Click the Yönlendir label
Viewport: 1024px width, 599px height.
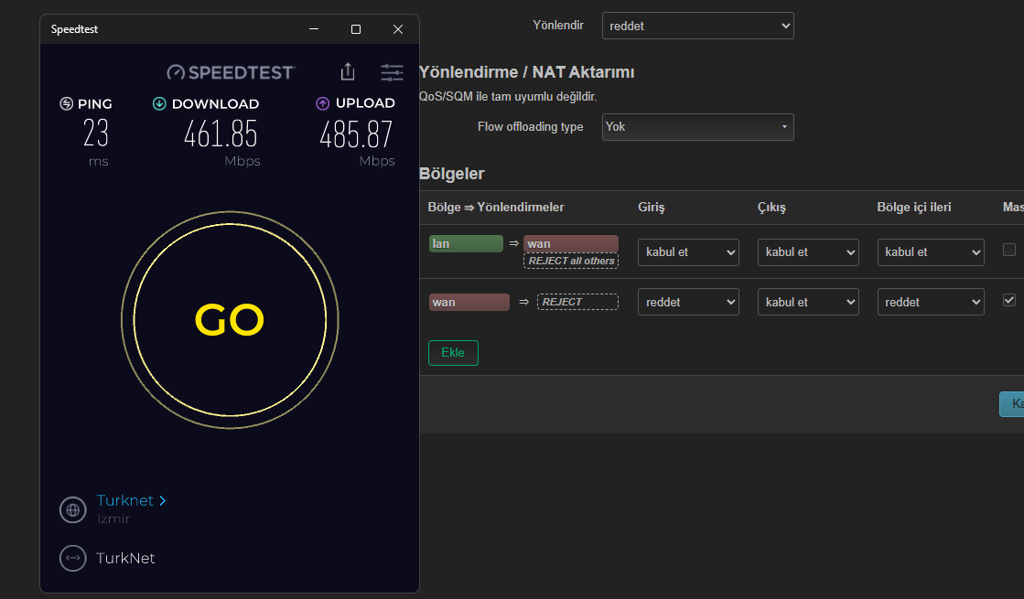558,26
